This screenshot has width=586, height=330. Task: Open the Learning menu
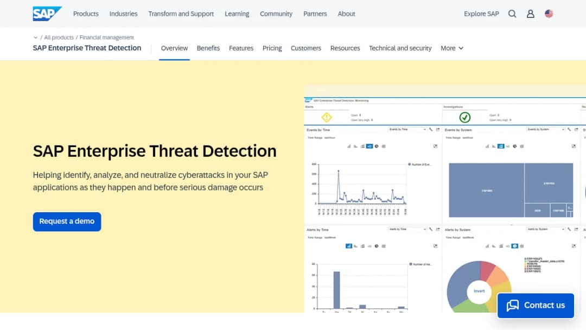pos(237,14)
